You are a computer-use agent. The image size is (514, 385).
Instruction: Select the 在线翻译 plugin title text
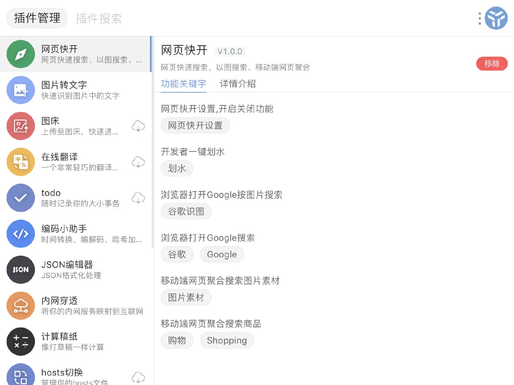click(60, 157)
